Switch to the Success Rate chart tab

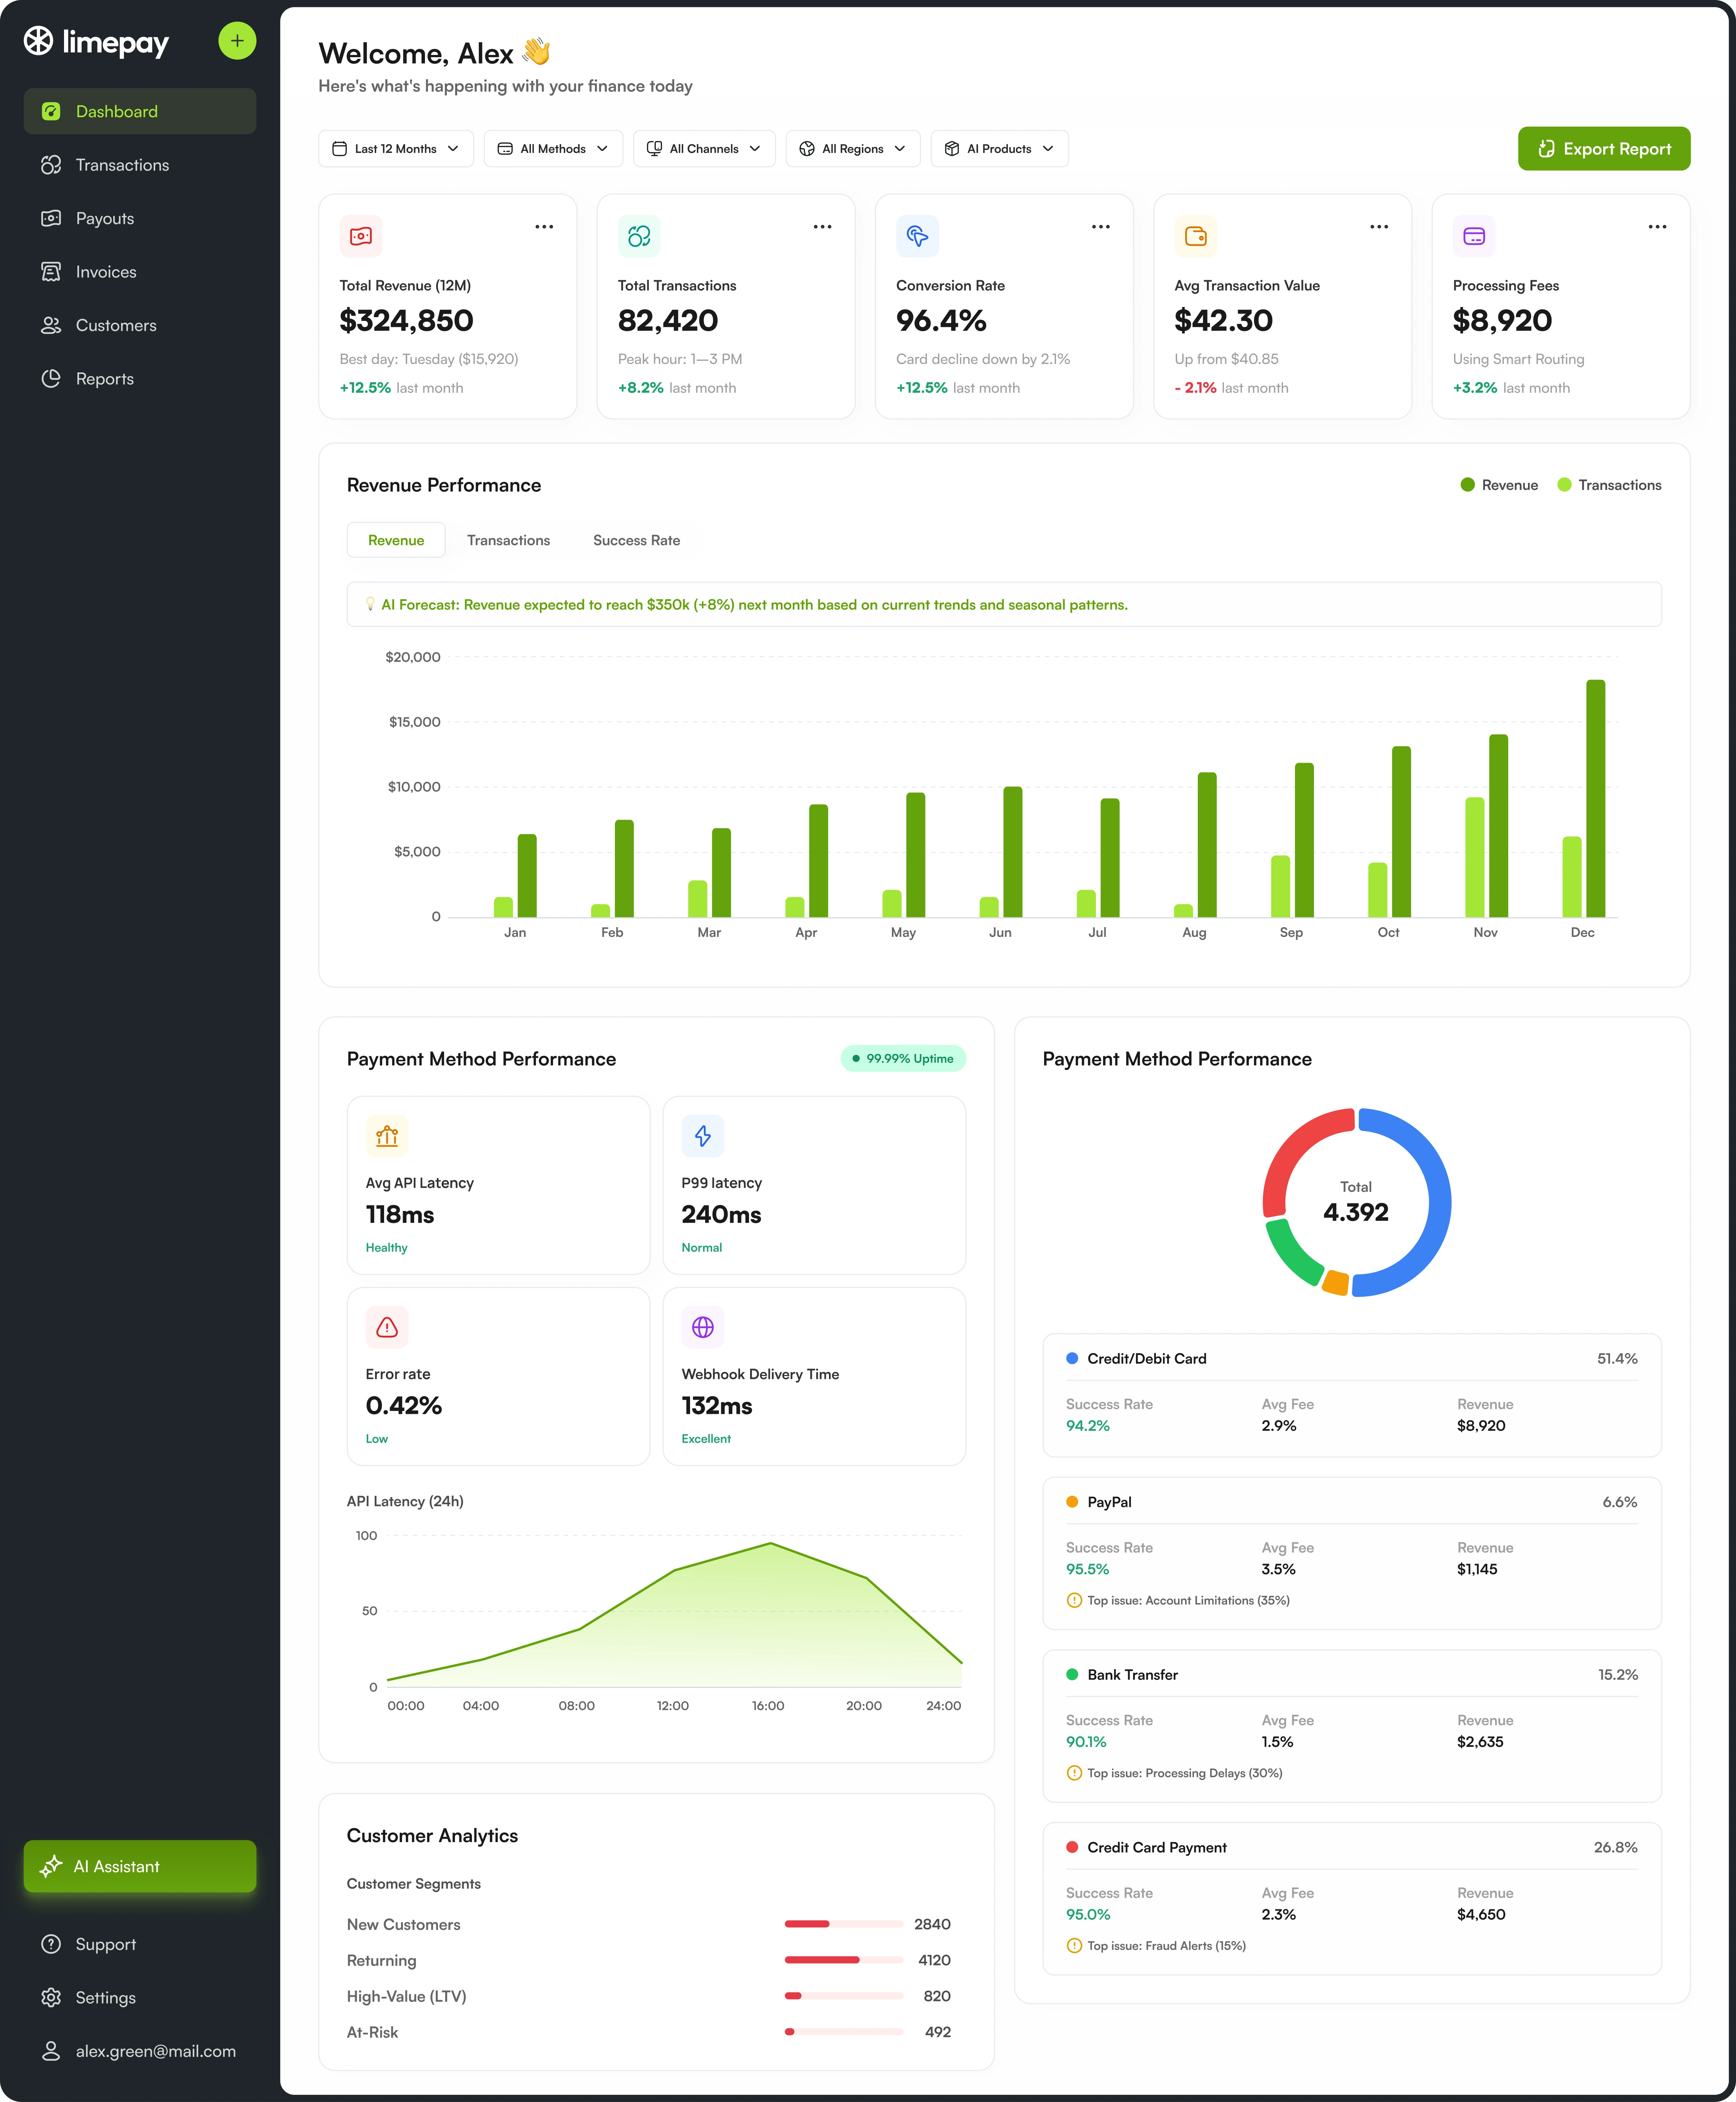pos(636,540)
